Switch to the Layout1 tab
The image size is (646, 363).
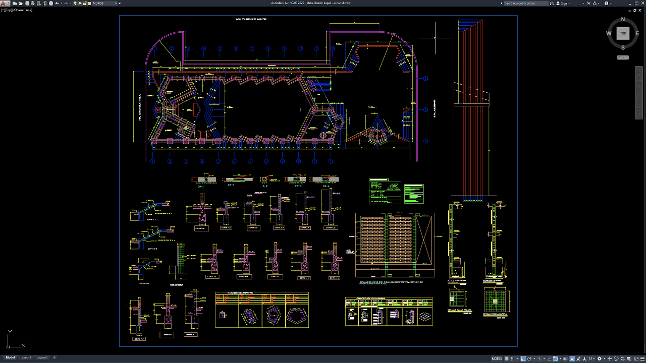25,357
